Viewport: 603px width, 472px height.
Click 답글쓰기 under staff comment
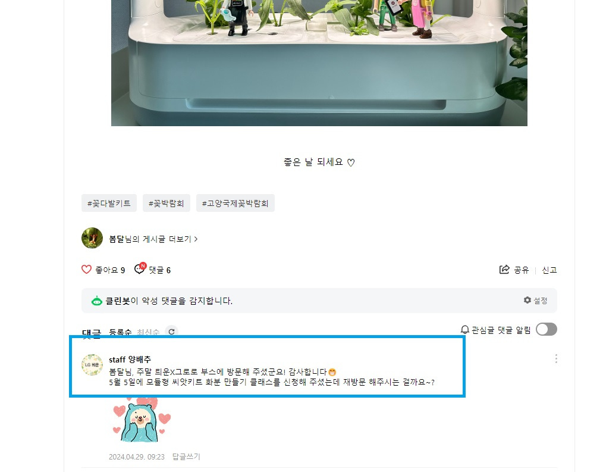[186, 457]
